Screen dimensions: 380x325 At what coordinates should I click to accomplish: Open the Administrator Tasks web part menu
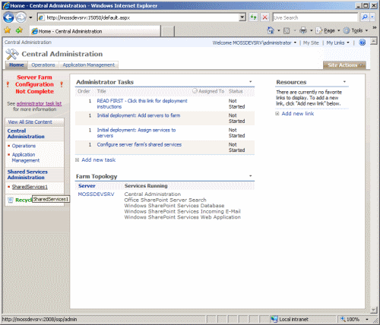(x=250, y=82)
